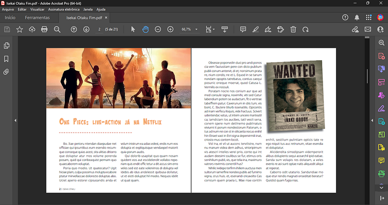Open the yellow Comment tool in right pane
This screenshot has height=205, width=388.
pos(381,160)
